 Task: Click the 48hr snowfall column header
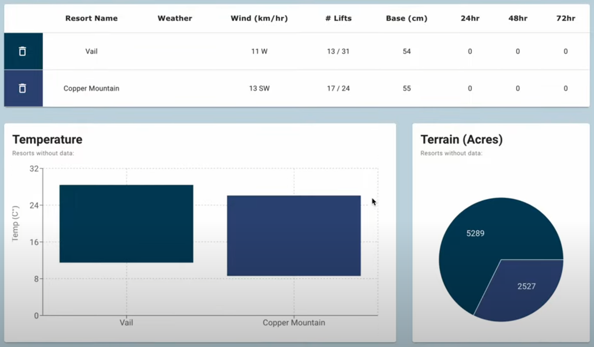point(517,18)
